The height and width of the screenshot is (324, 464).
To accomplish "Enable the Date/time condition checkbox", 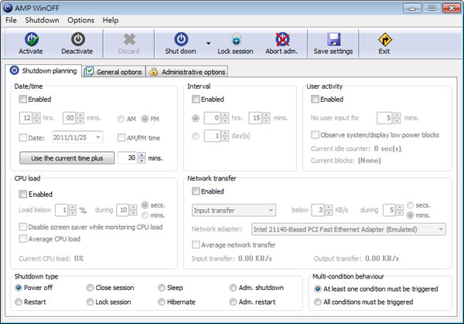I will pos(22,100).
